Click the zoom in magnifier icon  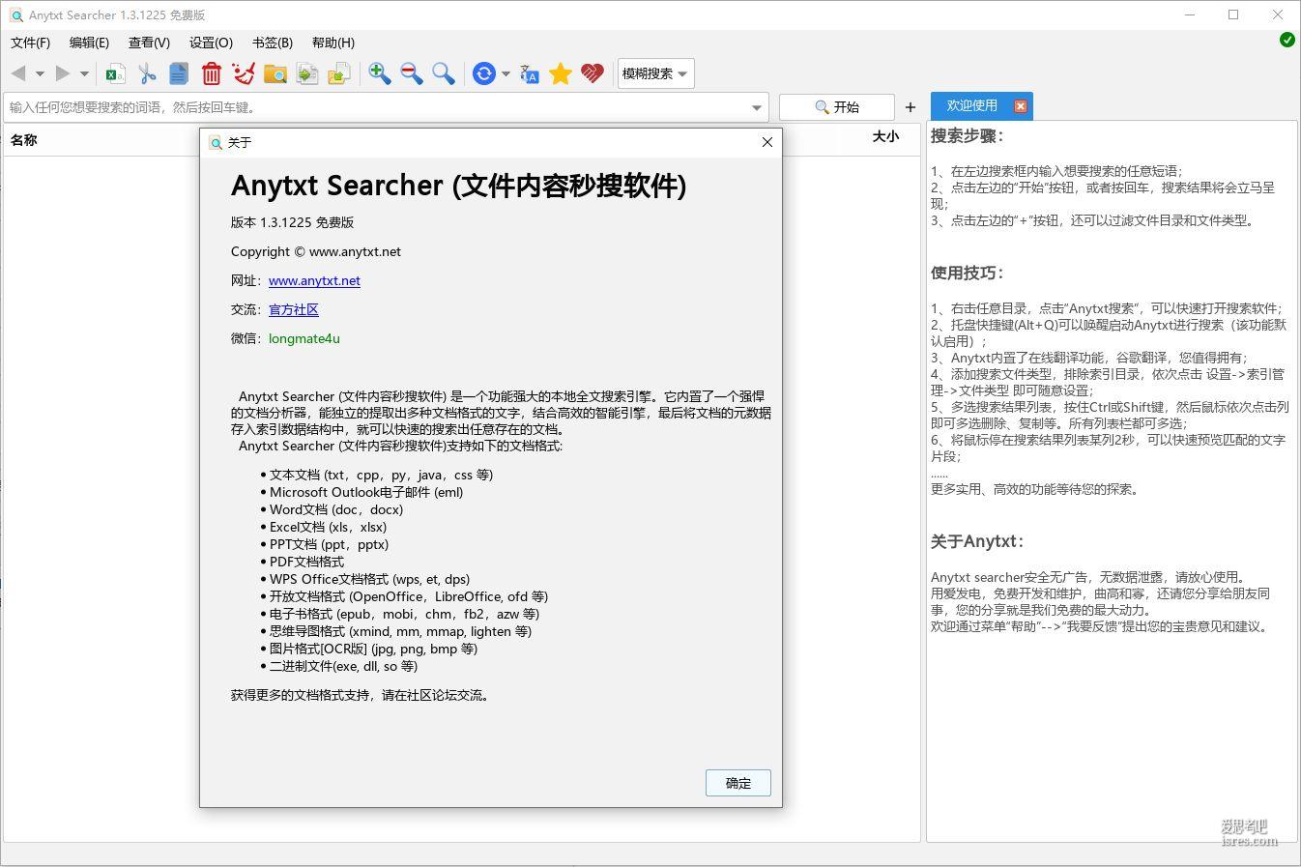pos(380,73)
